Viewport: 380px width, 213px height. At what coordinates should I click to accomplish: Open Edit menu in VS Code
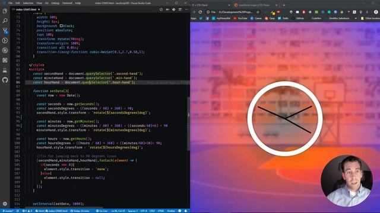click(18, 3)
